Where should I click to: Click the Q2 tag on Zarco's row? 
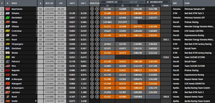[41, 35]
